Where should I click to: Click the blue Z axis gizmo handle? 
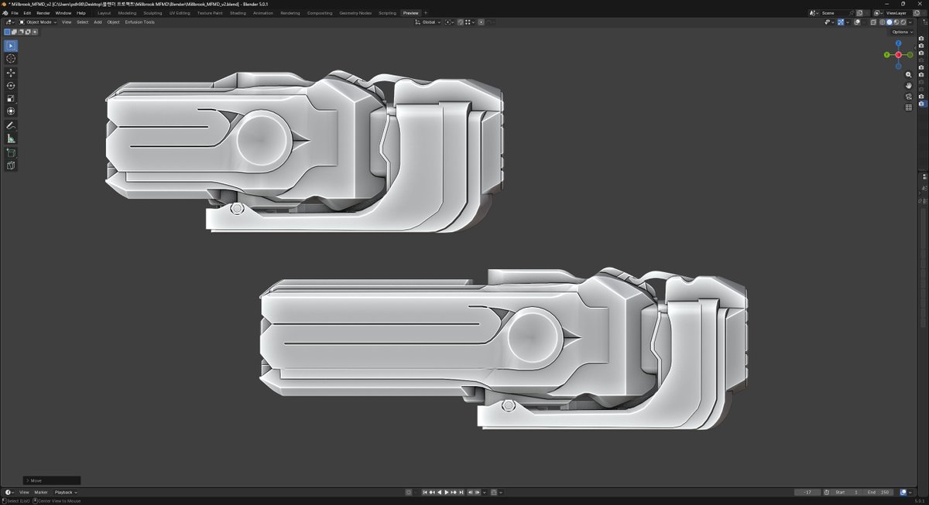click(899, 44)
